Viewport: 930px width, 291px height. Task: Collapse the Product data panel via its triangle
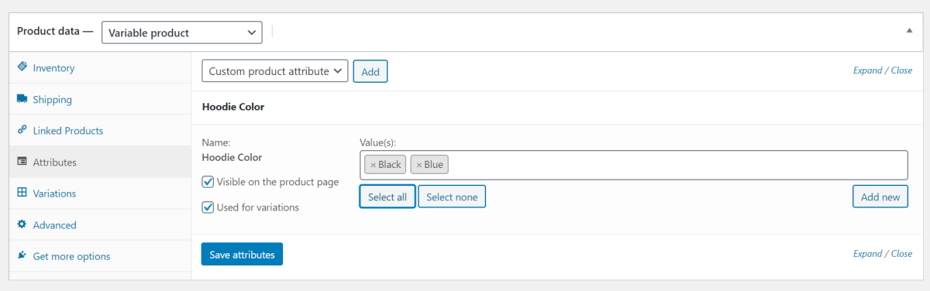point(908,31)
